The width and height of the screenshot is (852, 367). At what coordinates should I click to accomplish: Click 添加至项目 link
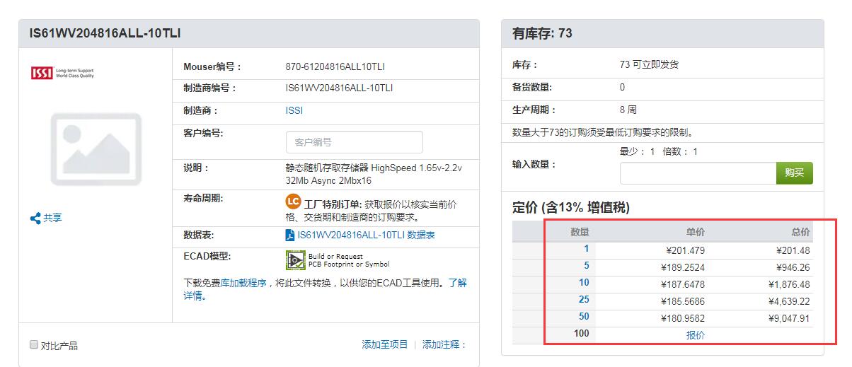coord(385,344)
